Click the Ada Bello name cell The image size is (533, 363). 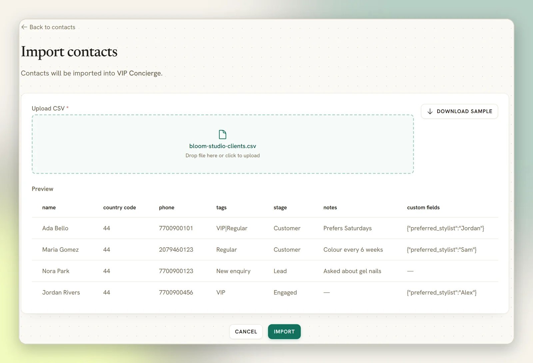click(x=55, y=228)
